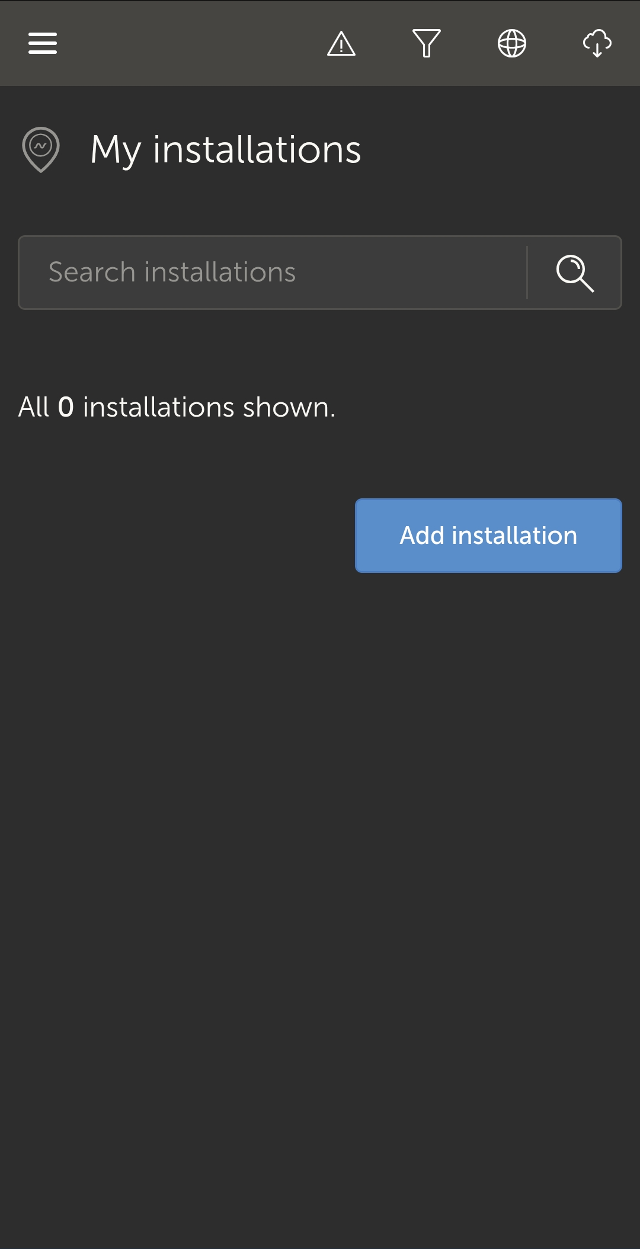Filter installations with the funnel button

(x=427, y=43)
